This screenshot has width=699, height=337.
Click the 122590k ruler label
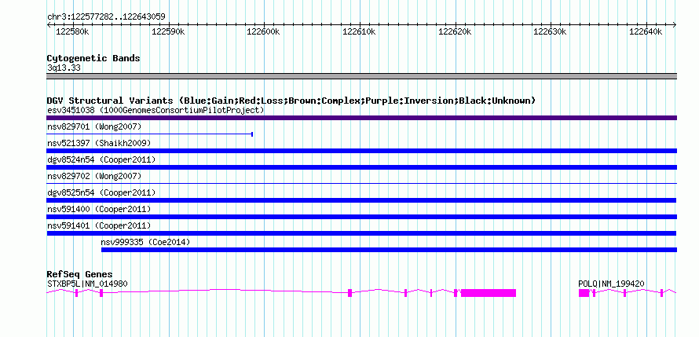click(168, 31)
